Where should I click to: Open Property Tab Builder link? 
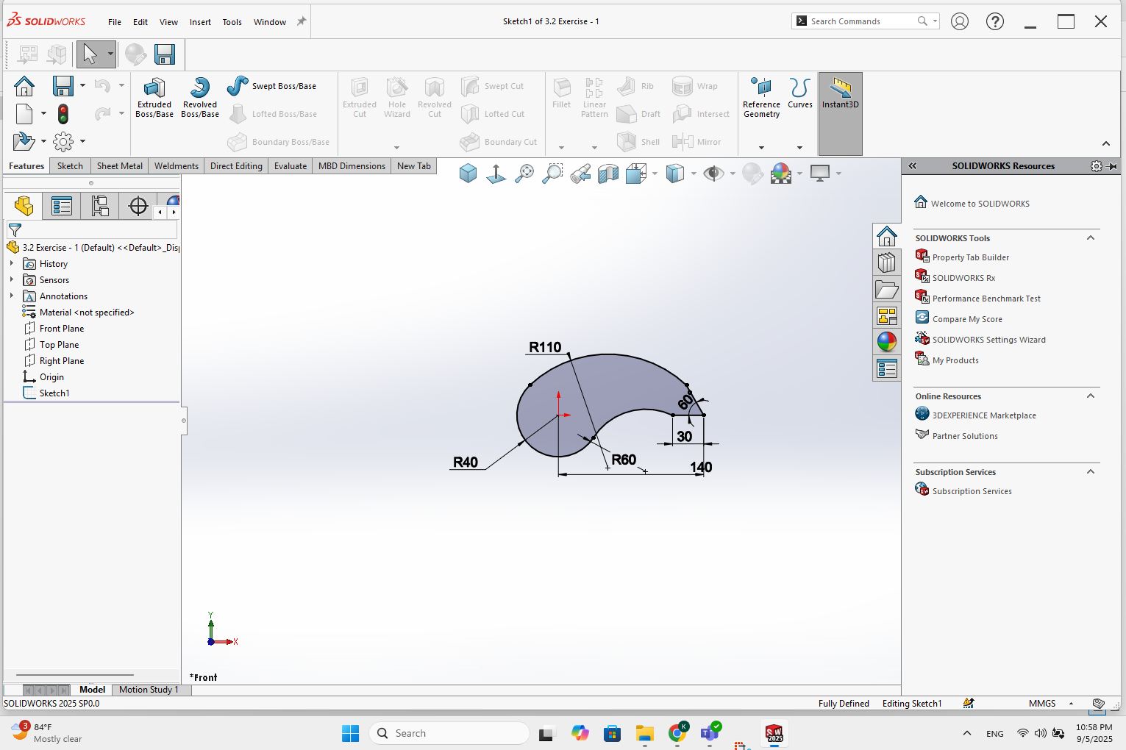coord(970,257)
